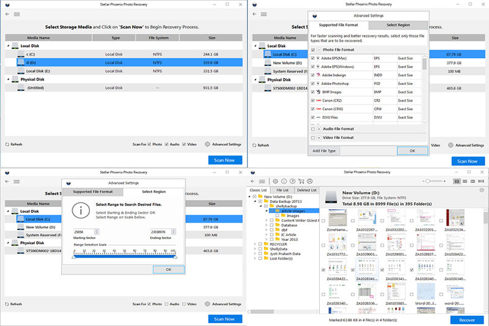The width and height of the screenshot is (489, 326).
Task: Go back using the arrow in the recovery results window
Action: (253, 181)
